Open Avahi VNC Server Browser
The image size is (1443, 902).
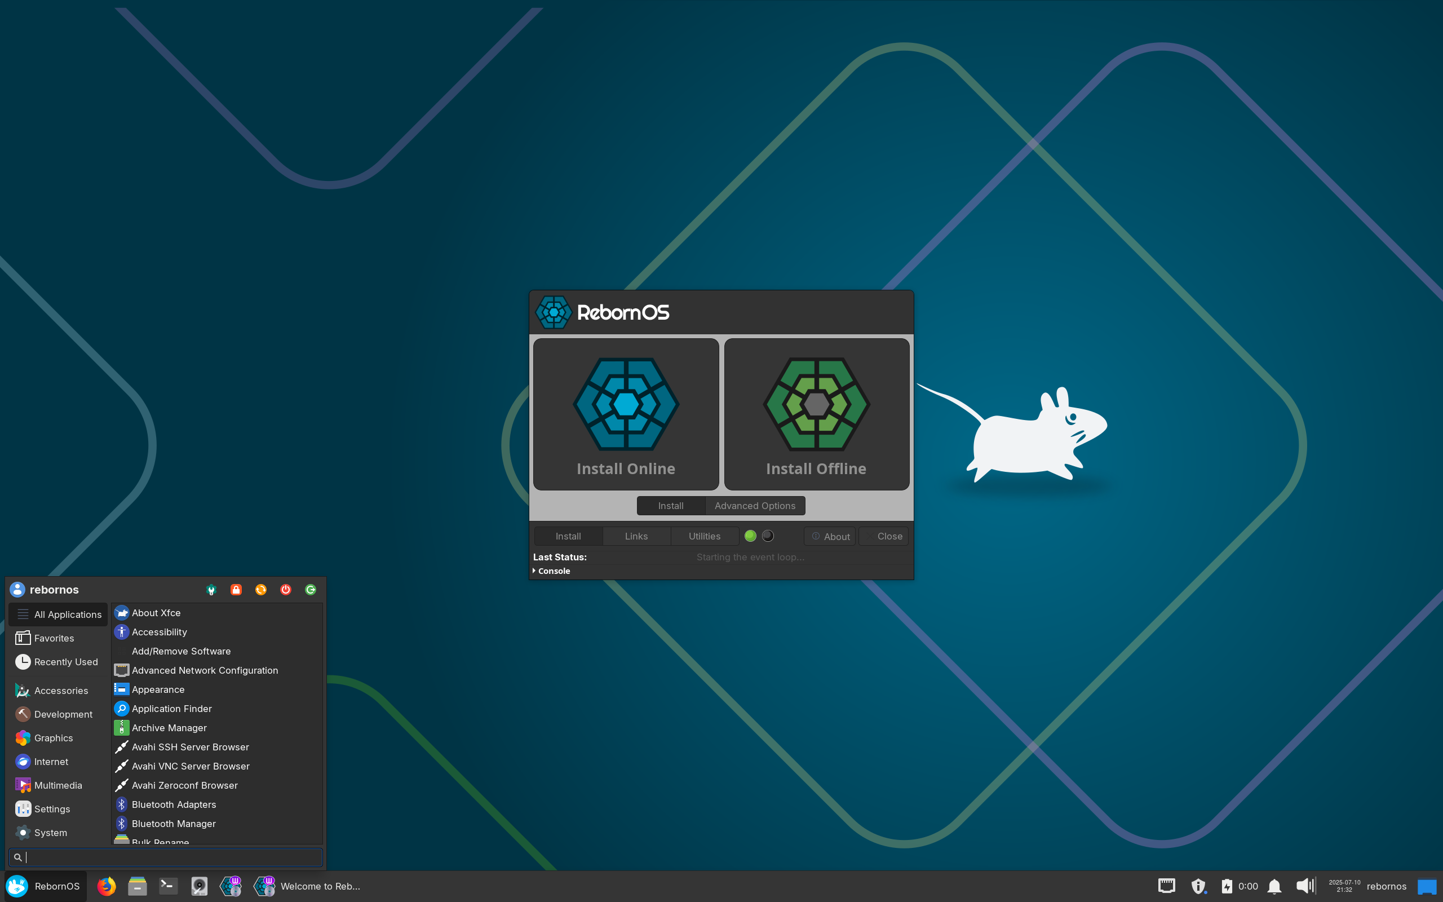coord(217,766)
